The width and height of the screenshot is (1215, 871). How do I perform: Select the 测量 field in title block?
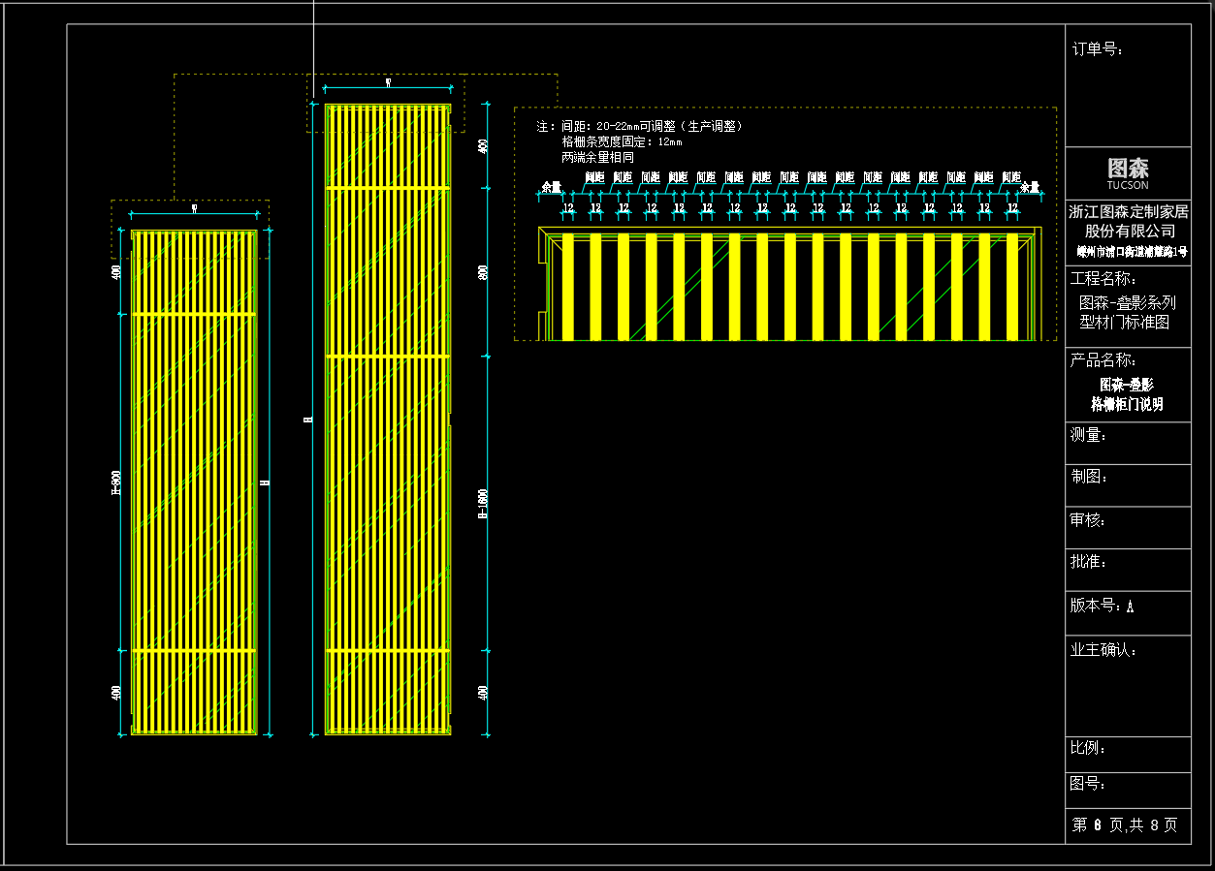click(1088, 435)
